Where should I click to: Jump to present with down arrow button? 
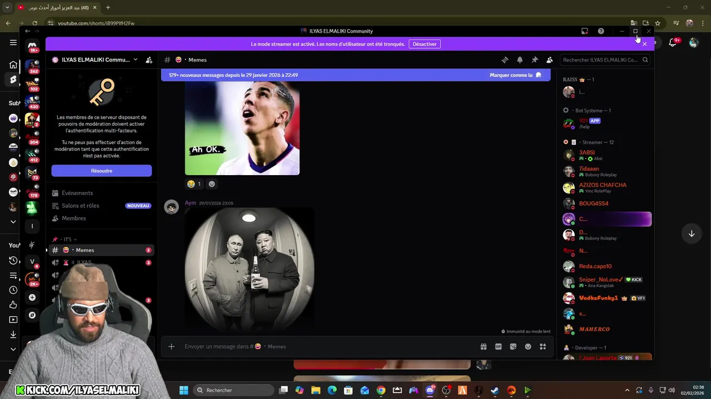[x=692, y=234]
